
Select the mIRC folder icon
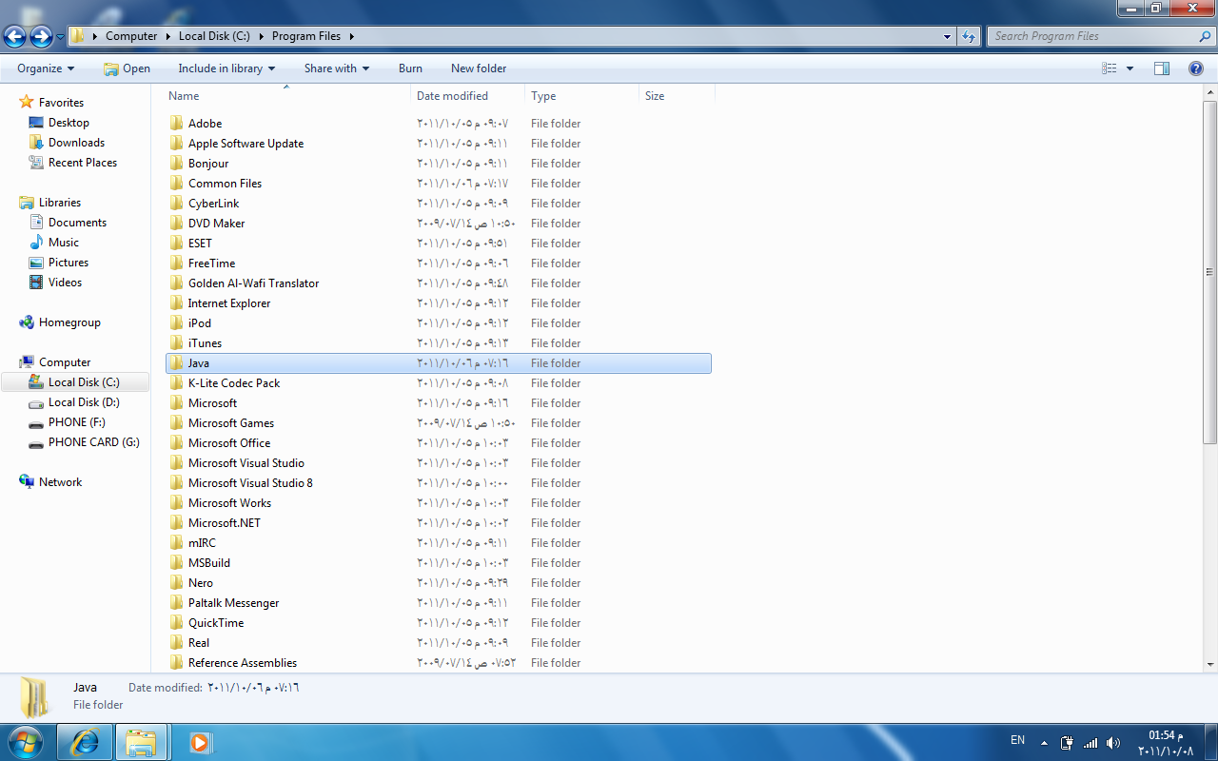coord(176,542)
